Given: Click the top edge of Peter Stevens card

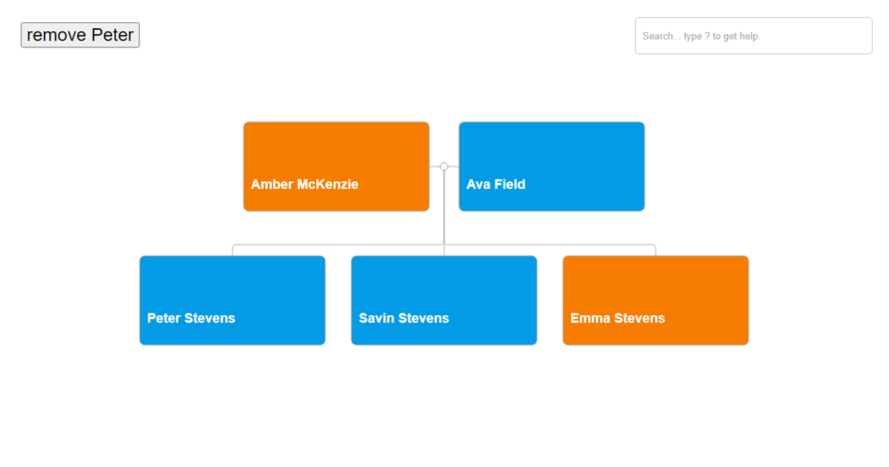Looking at the screenshot, I should coord(232,256).
